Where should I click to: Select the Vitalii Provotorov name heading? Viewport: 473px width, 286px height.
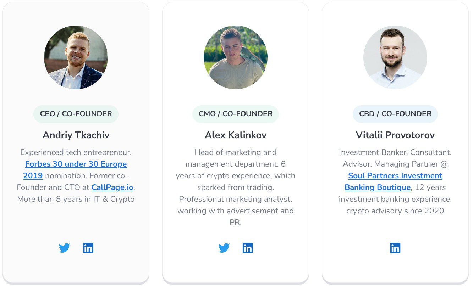coord(395,135)
